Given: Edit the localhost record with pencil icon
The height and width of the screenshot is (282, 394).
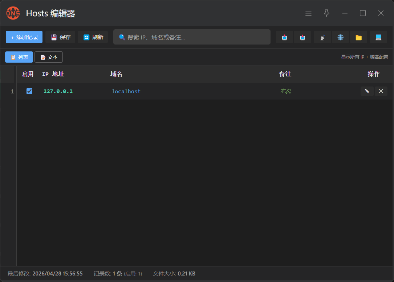Looking at the screenshot, I should (367, 91).
